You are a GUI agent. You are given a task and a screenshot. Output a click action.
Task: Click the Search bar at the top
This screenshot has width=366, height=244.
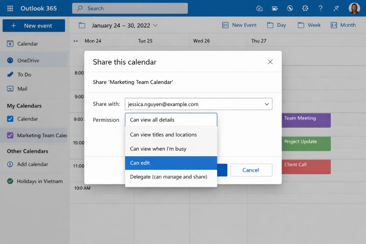click(x=129, y=8)
